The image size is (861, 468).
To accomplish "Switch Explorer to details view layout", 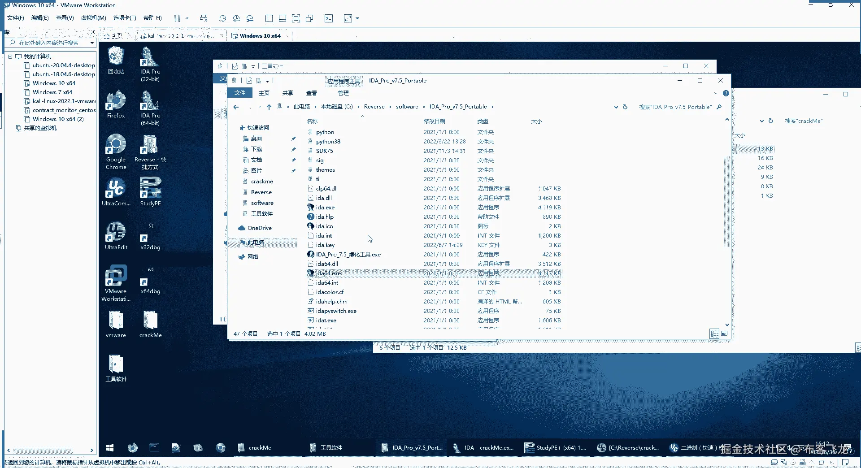I will pos(714,334).
